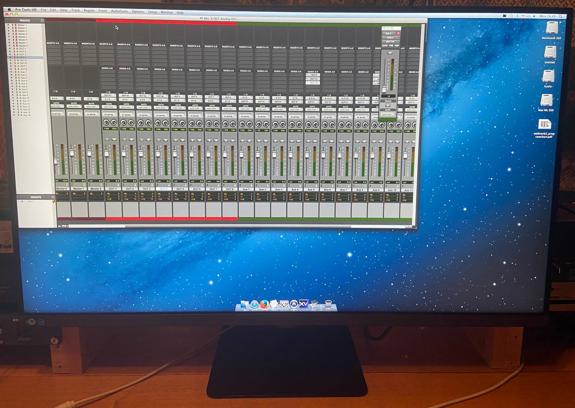Viewport: 575px width, 408px height.
Task: Click the OUT 1 left pan knob
Action: [x=107, y=122]
